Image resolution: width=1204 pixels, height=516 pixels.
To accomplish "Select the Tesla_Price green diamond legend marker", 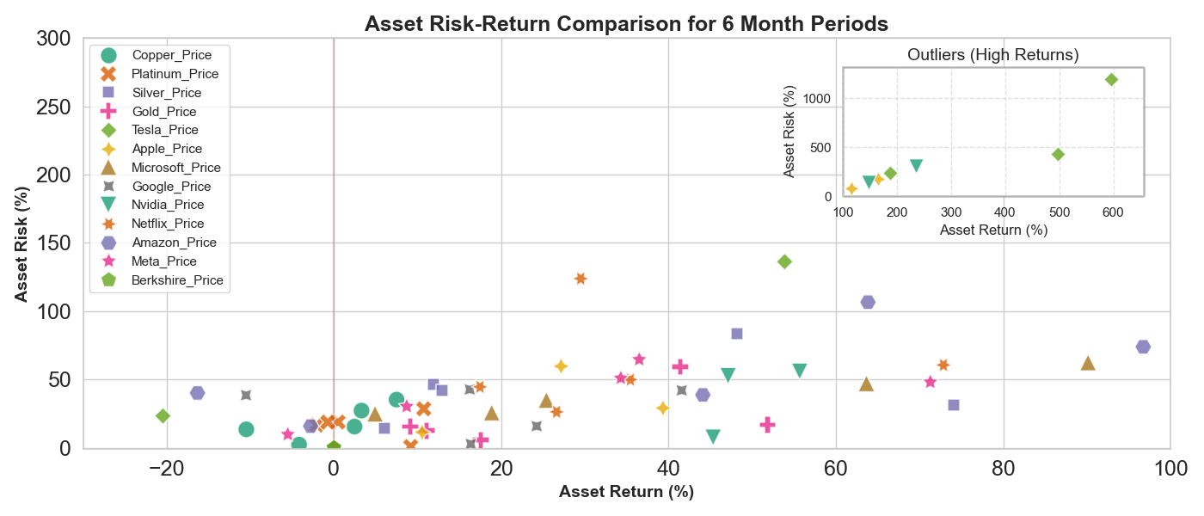I will tap(108, 130).
